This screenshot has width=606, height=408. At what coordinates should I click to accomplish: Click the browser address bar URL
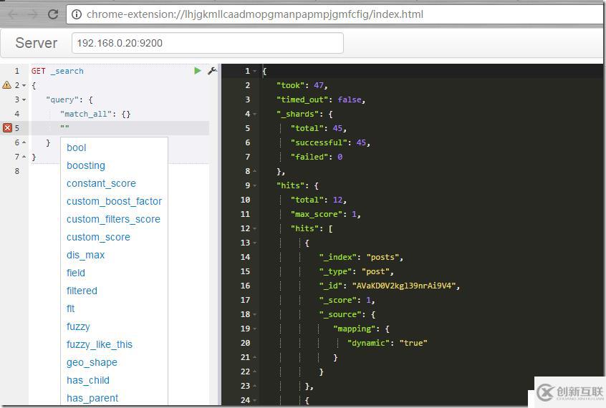[x=255, y=14]
